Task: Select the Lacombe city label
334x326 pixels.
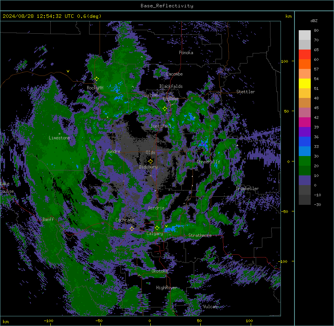Action: (174, 74)
